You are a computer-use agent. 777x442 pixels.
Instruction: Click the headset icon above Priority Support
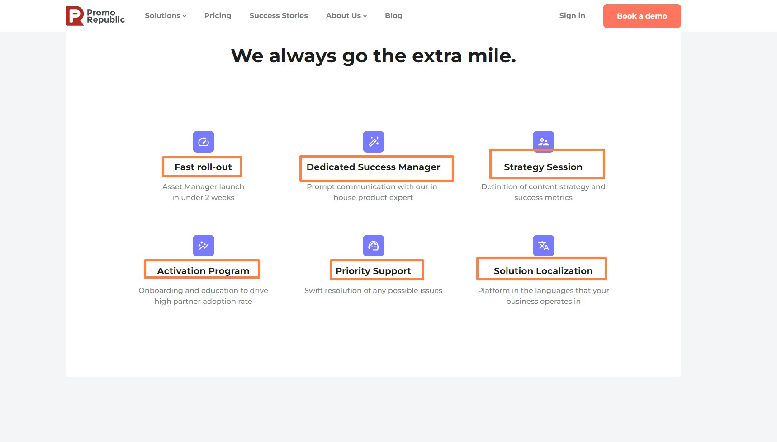(x=374, y=246)
